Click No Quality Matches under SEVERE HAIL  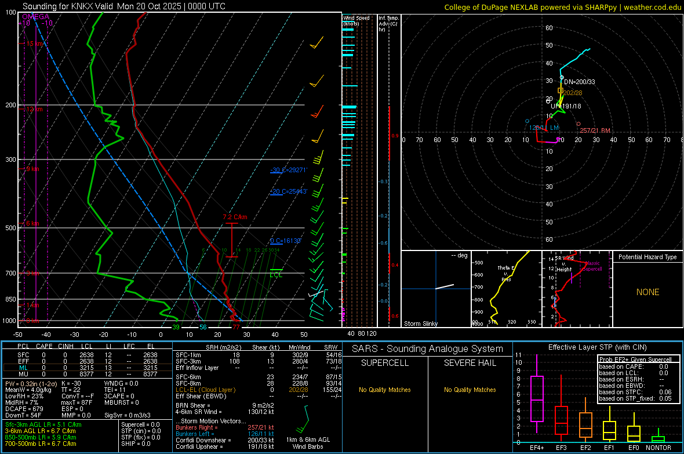coord(470,390)
